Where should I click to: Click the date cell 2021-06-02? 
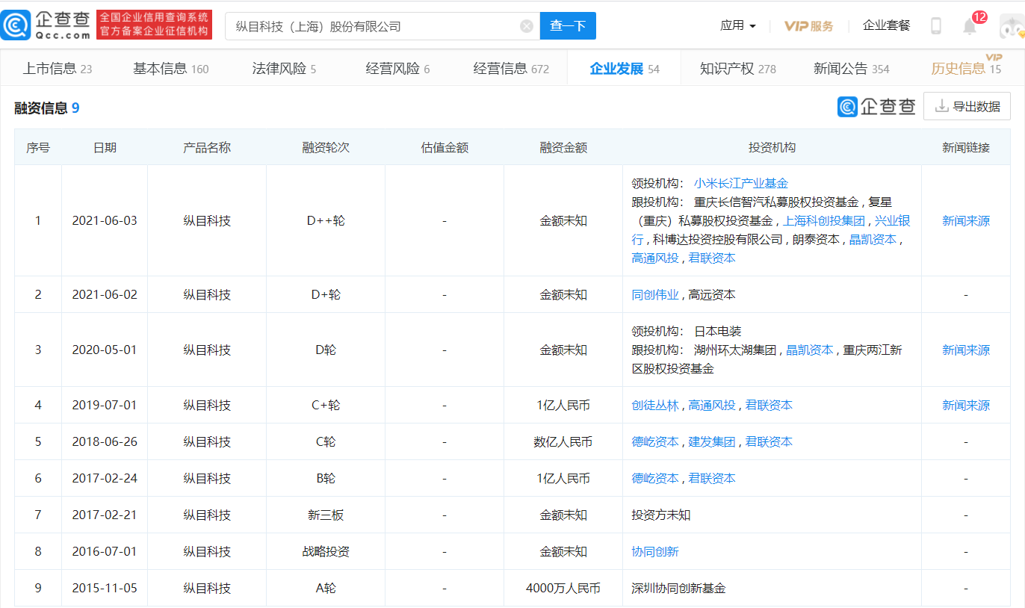pos(105,294)
